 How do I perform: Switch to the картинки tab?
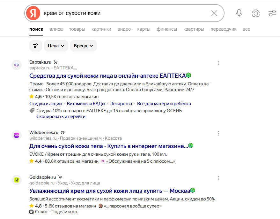point(101,29)
